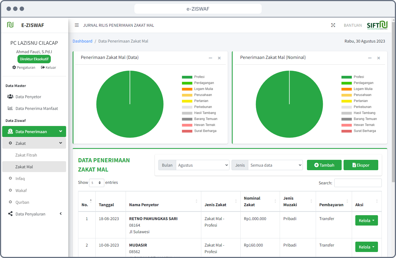
Task: Open Kelola dropdown for Retno Pamungkas Sari
Action: (367, 220)
